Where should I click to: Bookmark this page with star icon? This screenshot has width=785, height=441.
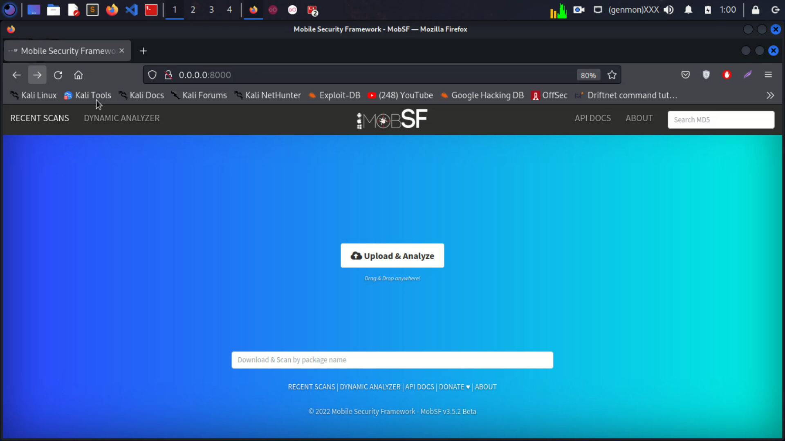pos(612,75)
